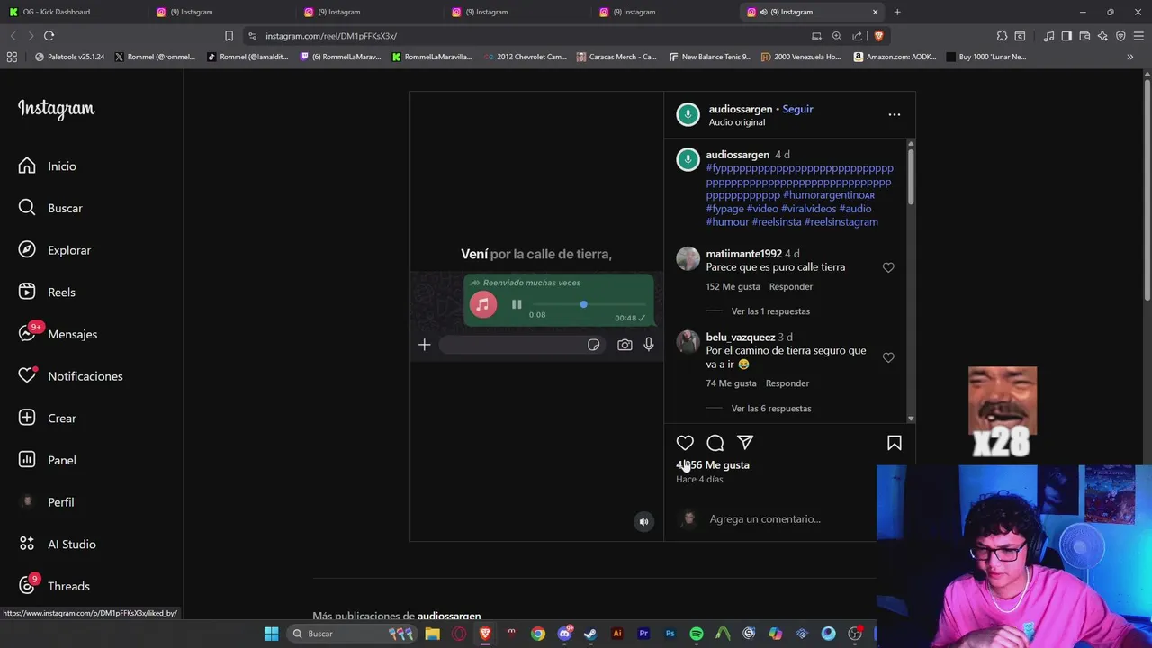Expand 'Ver las 6 respuestas' replies
Image resolution: width=1152 pixels, height=648 pixels.
point(771,409)
